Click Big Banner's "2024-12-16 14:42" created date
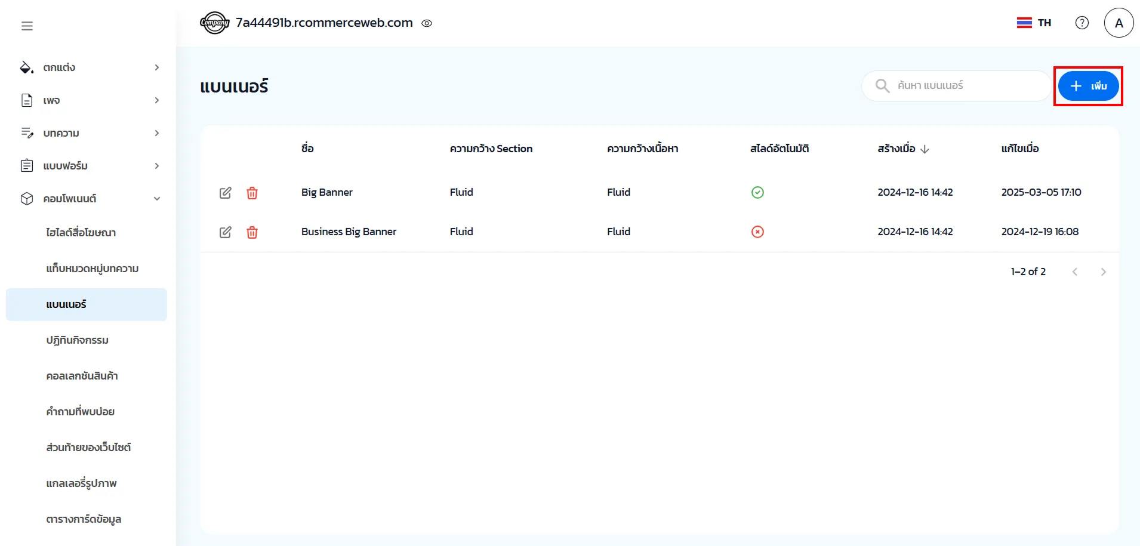Image resolution: width=1140 pixels, height=546 pixels. click(915, 192)
